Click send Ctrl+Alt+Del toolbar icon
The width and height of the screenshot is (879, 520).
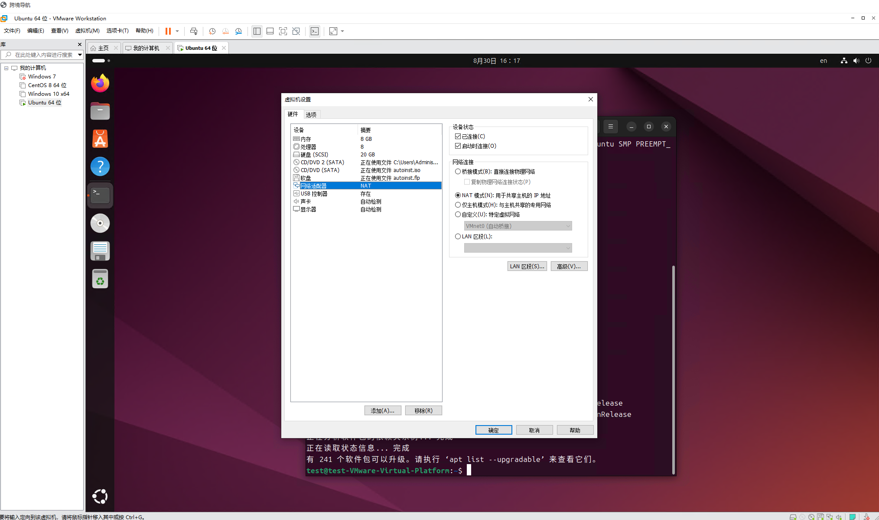194,31
